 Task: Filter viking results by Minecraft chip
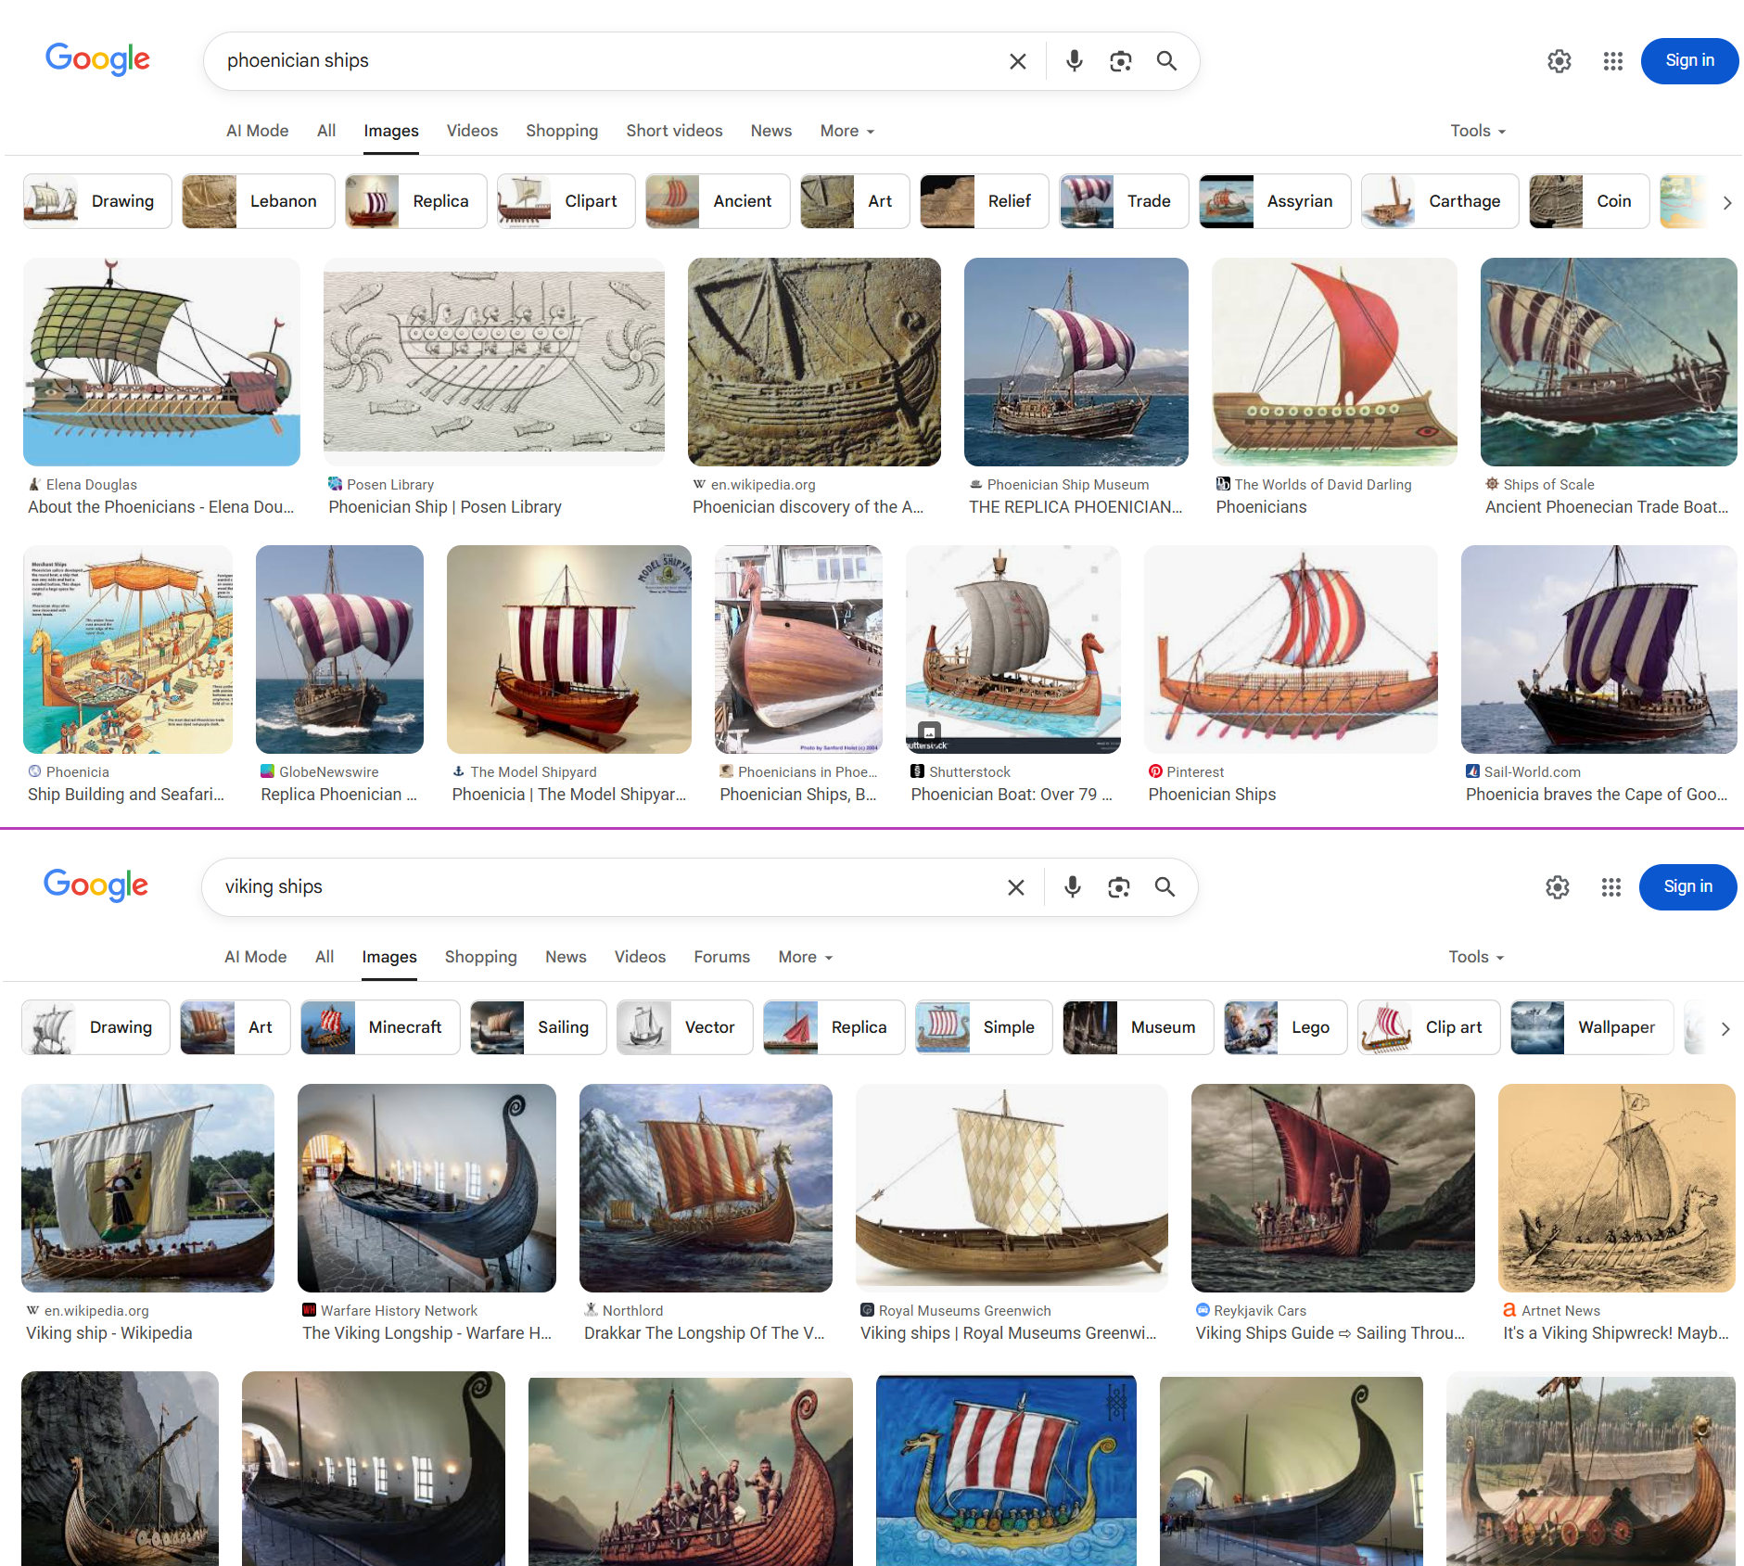[380, 1027]
